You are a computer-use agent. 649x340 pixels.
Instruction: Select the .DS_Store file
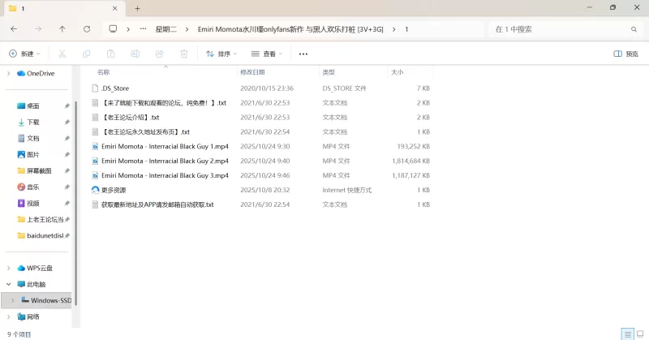pos(114,88)
